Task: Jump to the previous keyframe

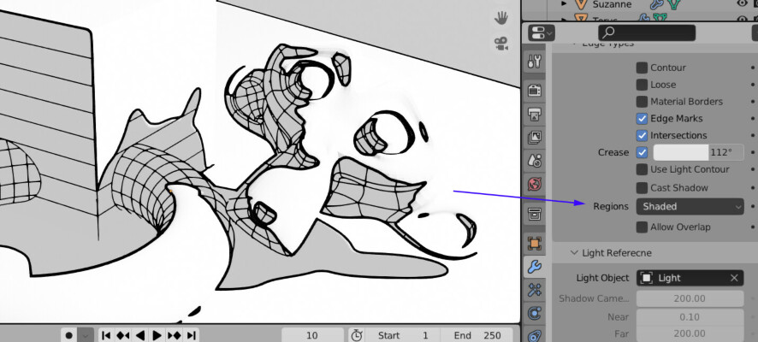Action: tap(123, 335)
